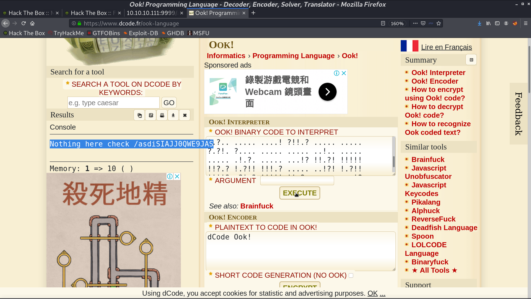Open the Pikalang similar tool

(x=426, y=202)
